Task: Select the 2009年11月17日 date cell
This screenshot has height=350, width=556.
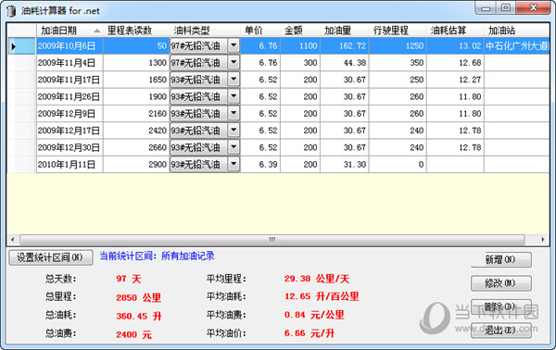Action: 69,80
